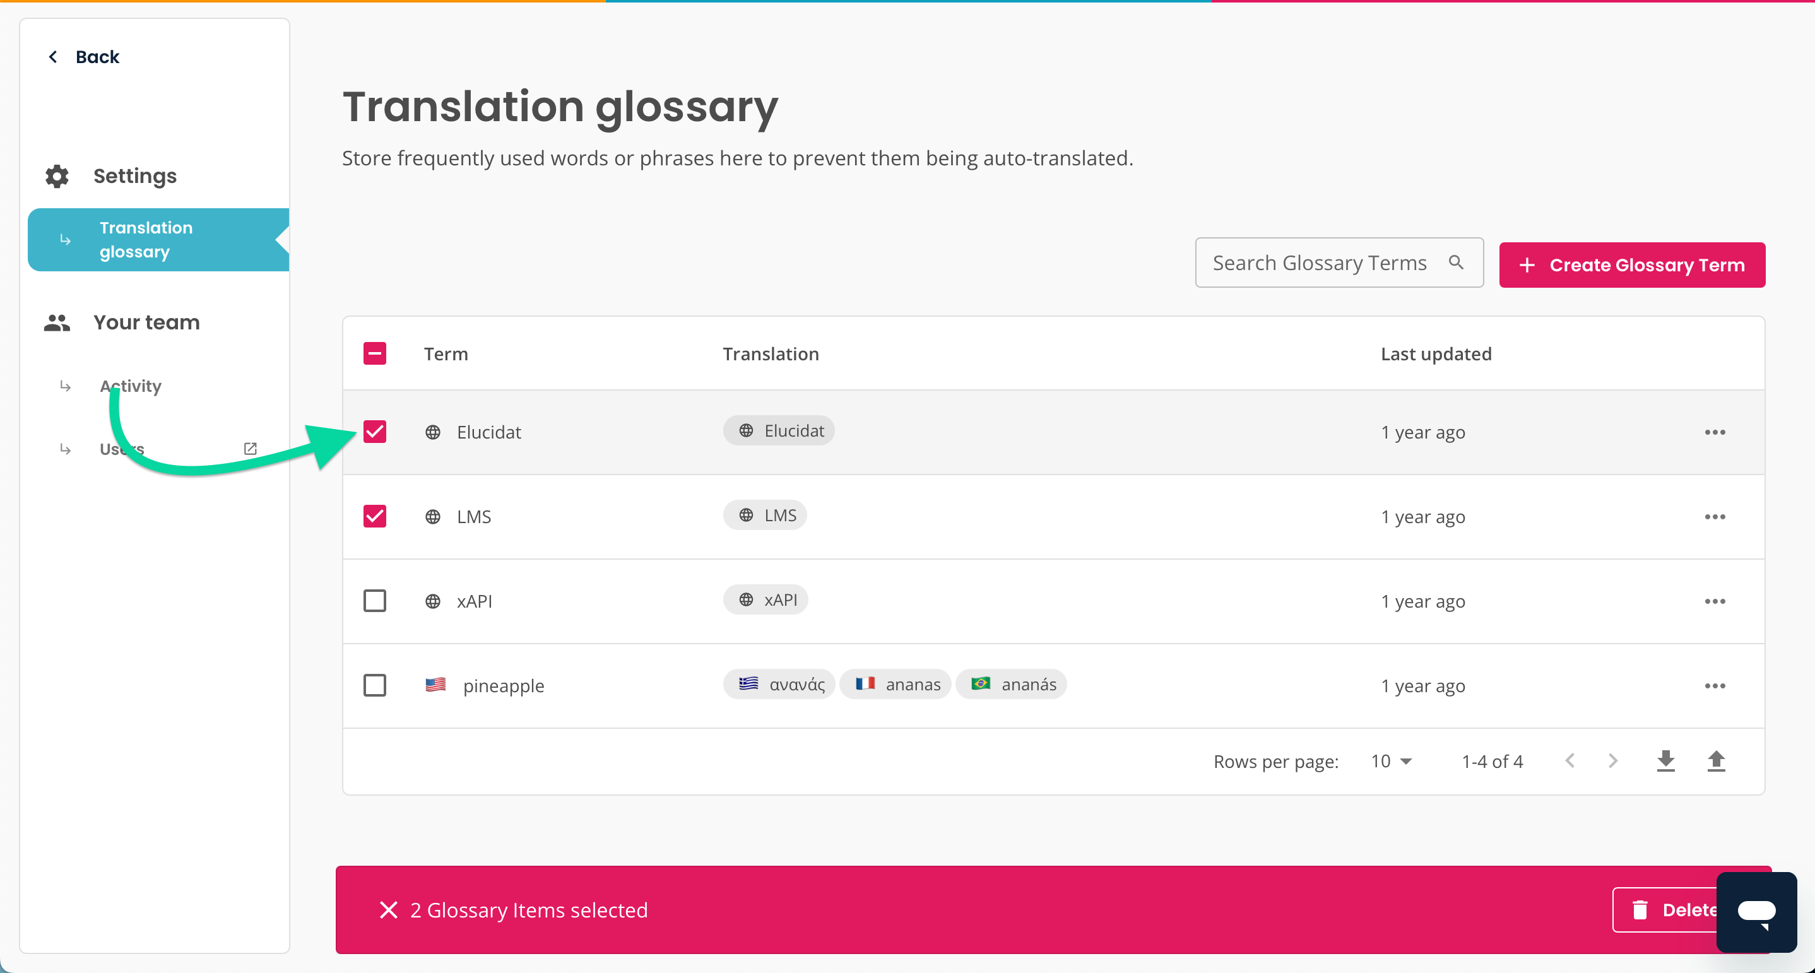Click the term name LMS
1815x973 pixels.
[473, 516]
